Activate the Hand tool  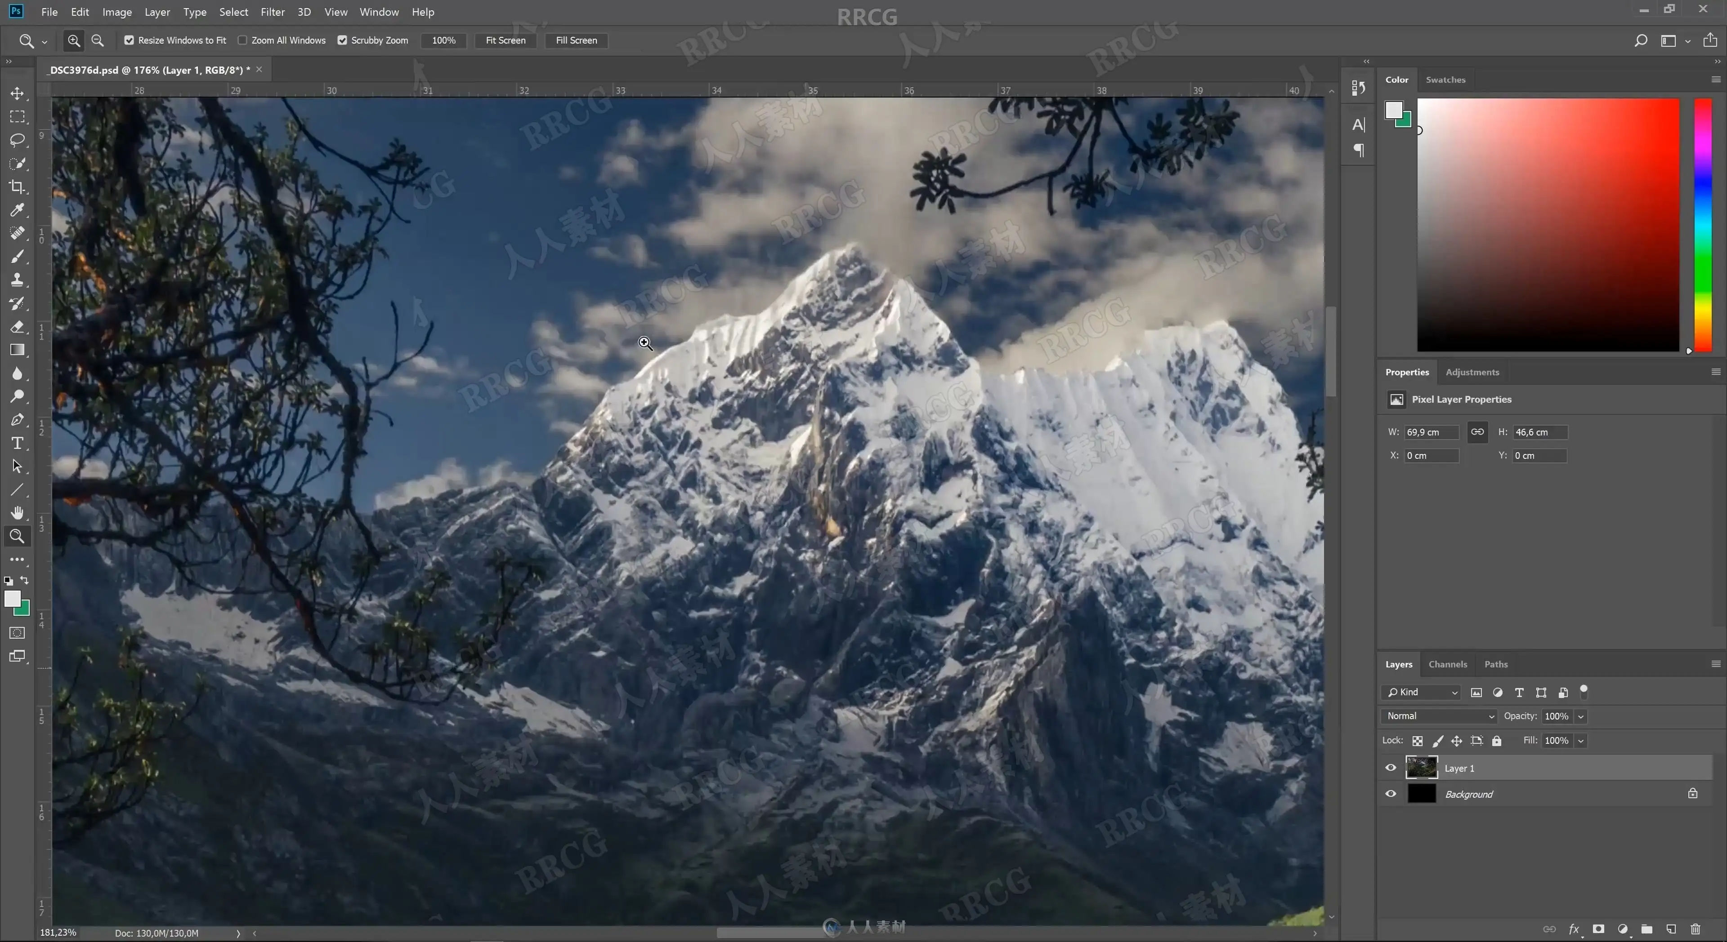point(17,513)
